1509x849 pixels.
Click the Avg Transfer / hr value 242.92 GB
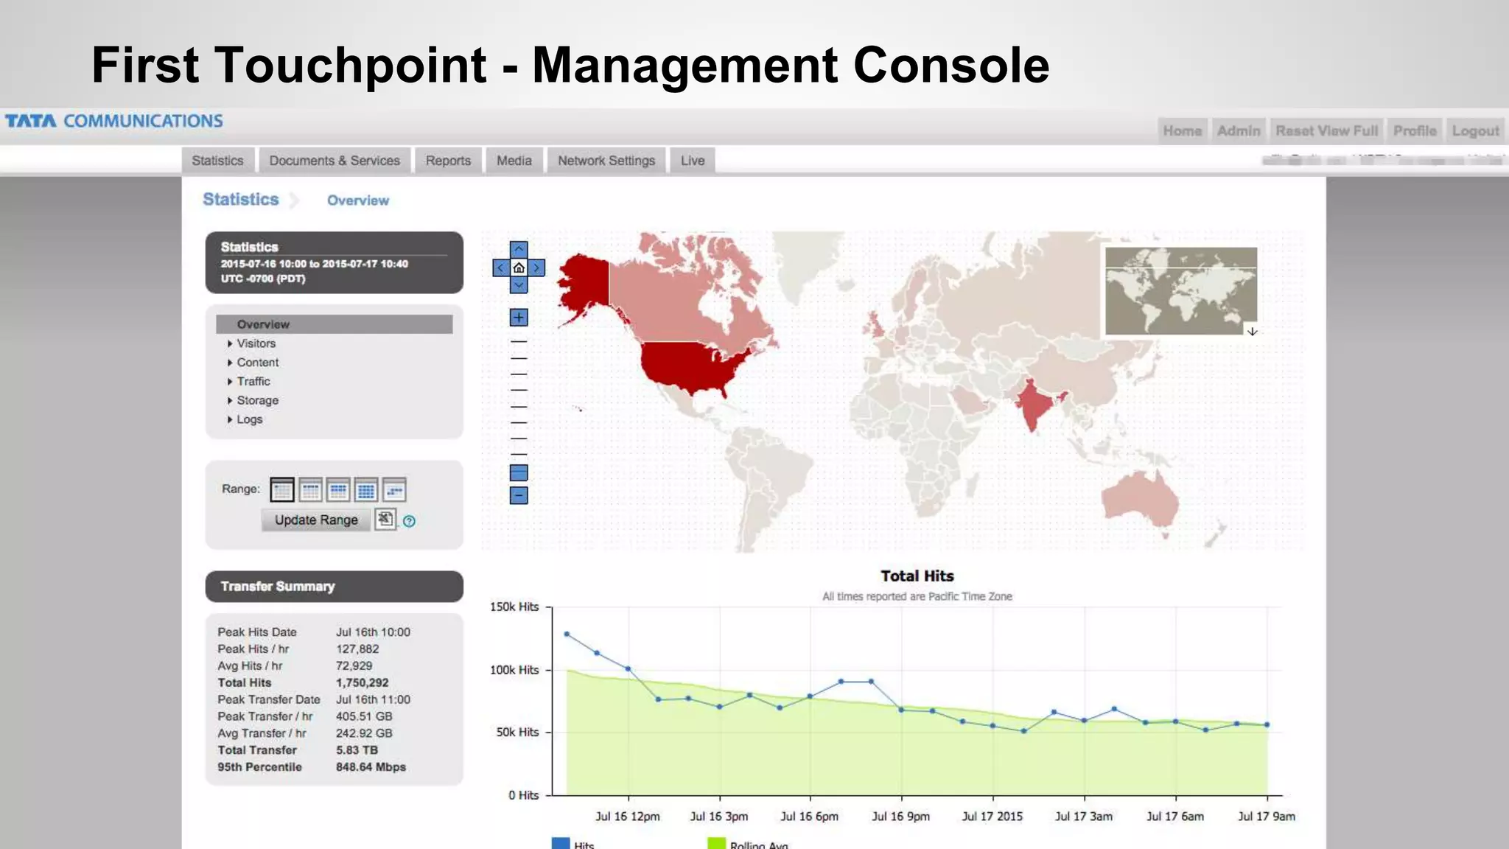pos(364,733)
